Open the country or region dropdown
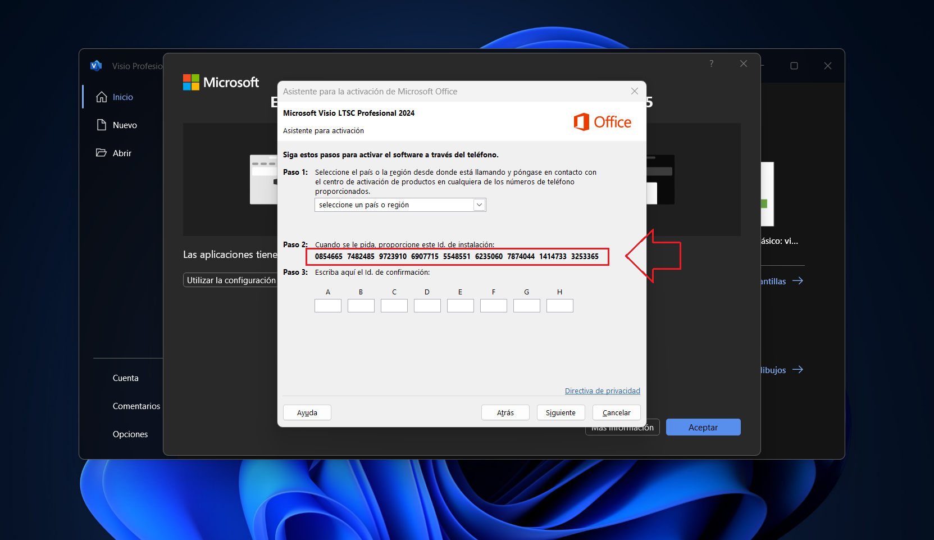Screen dimensions: 934x540 (x=400, y=205)
